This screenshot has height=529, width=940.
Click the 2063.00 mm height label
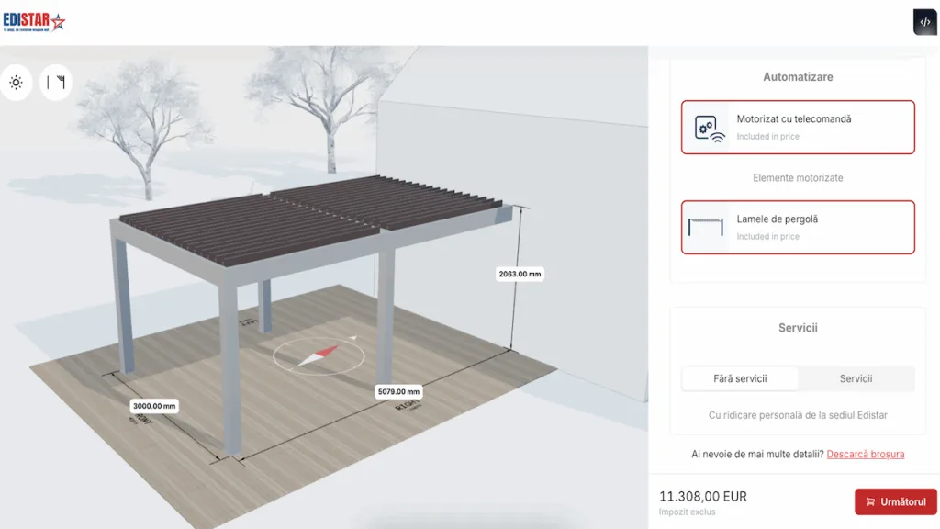click(x=520, y=274)
